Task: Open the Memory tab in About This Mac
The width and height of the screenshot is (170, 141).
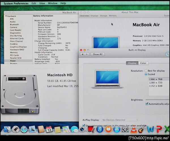Action: [113, 16]
